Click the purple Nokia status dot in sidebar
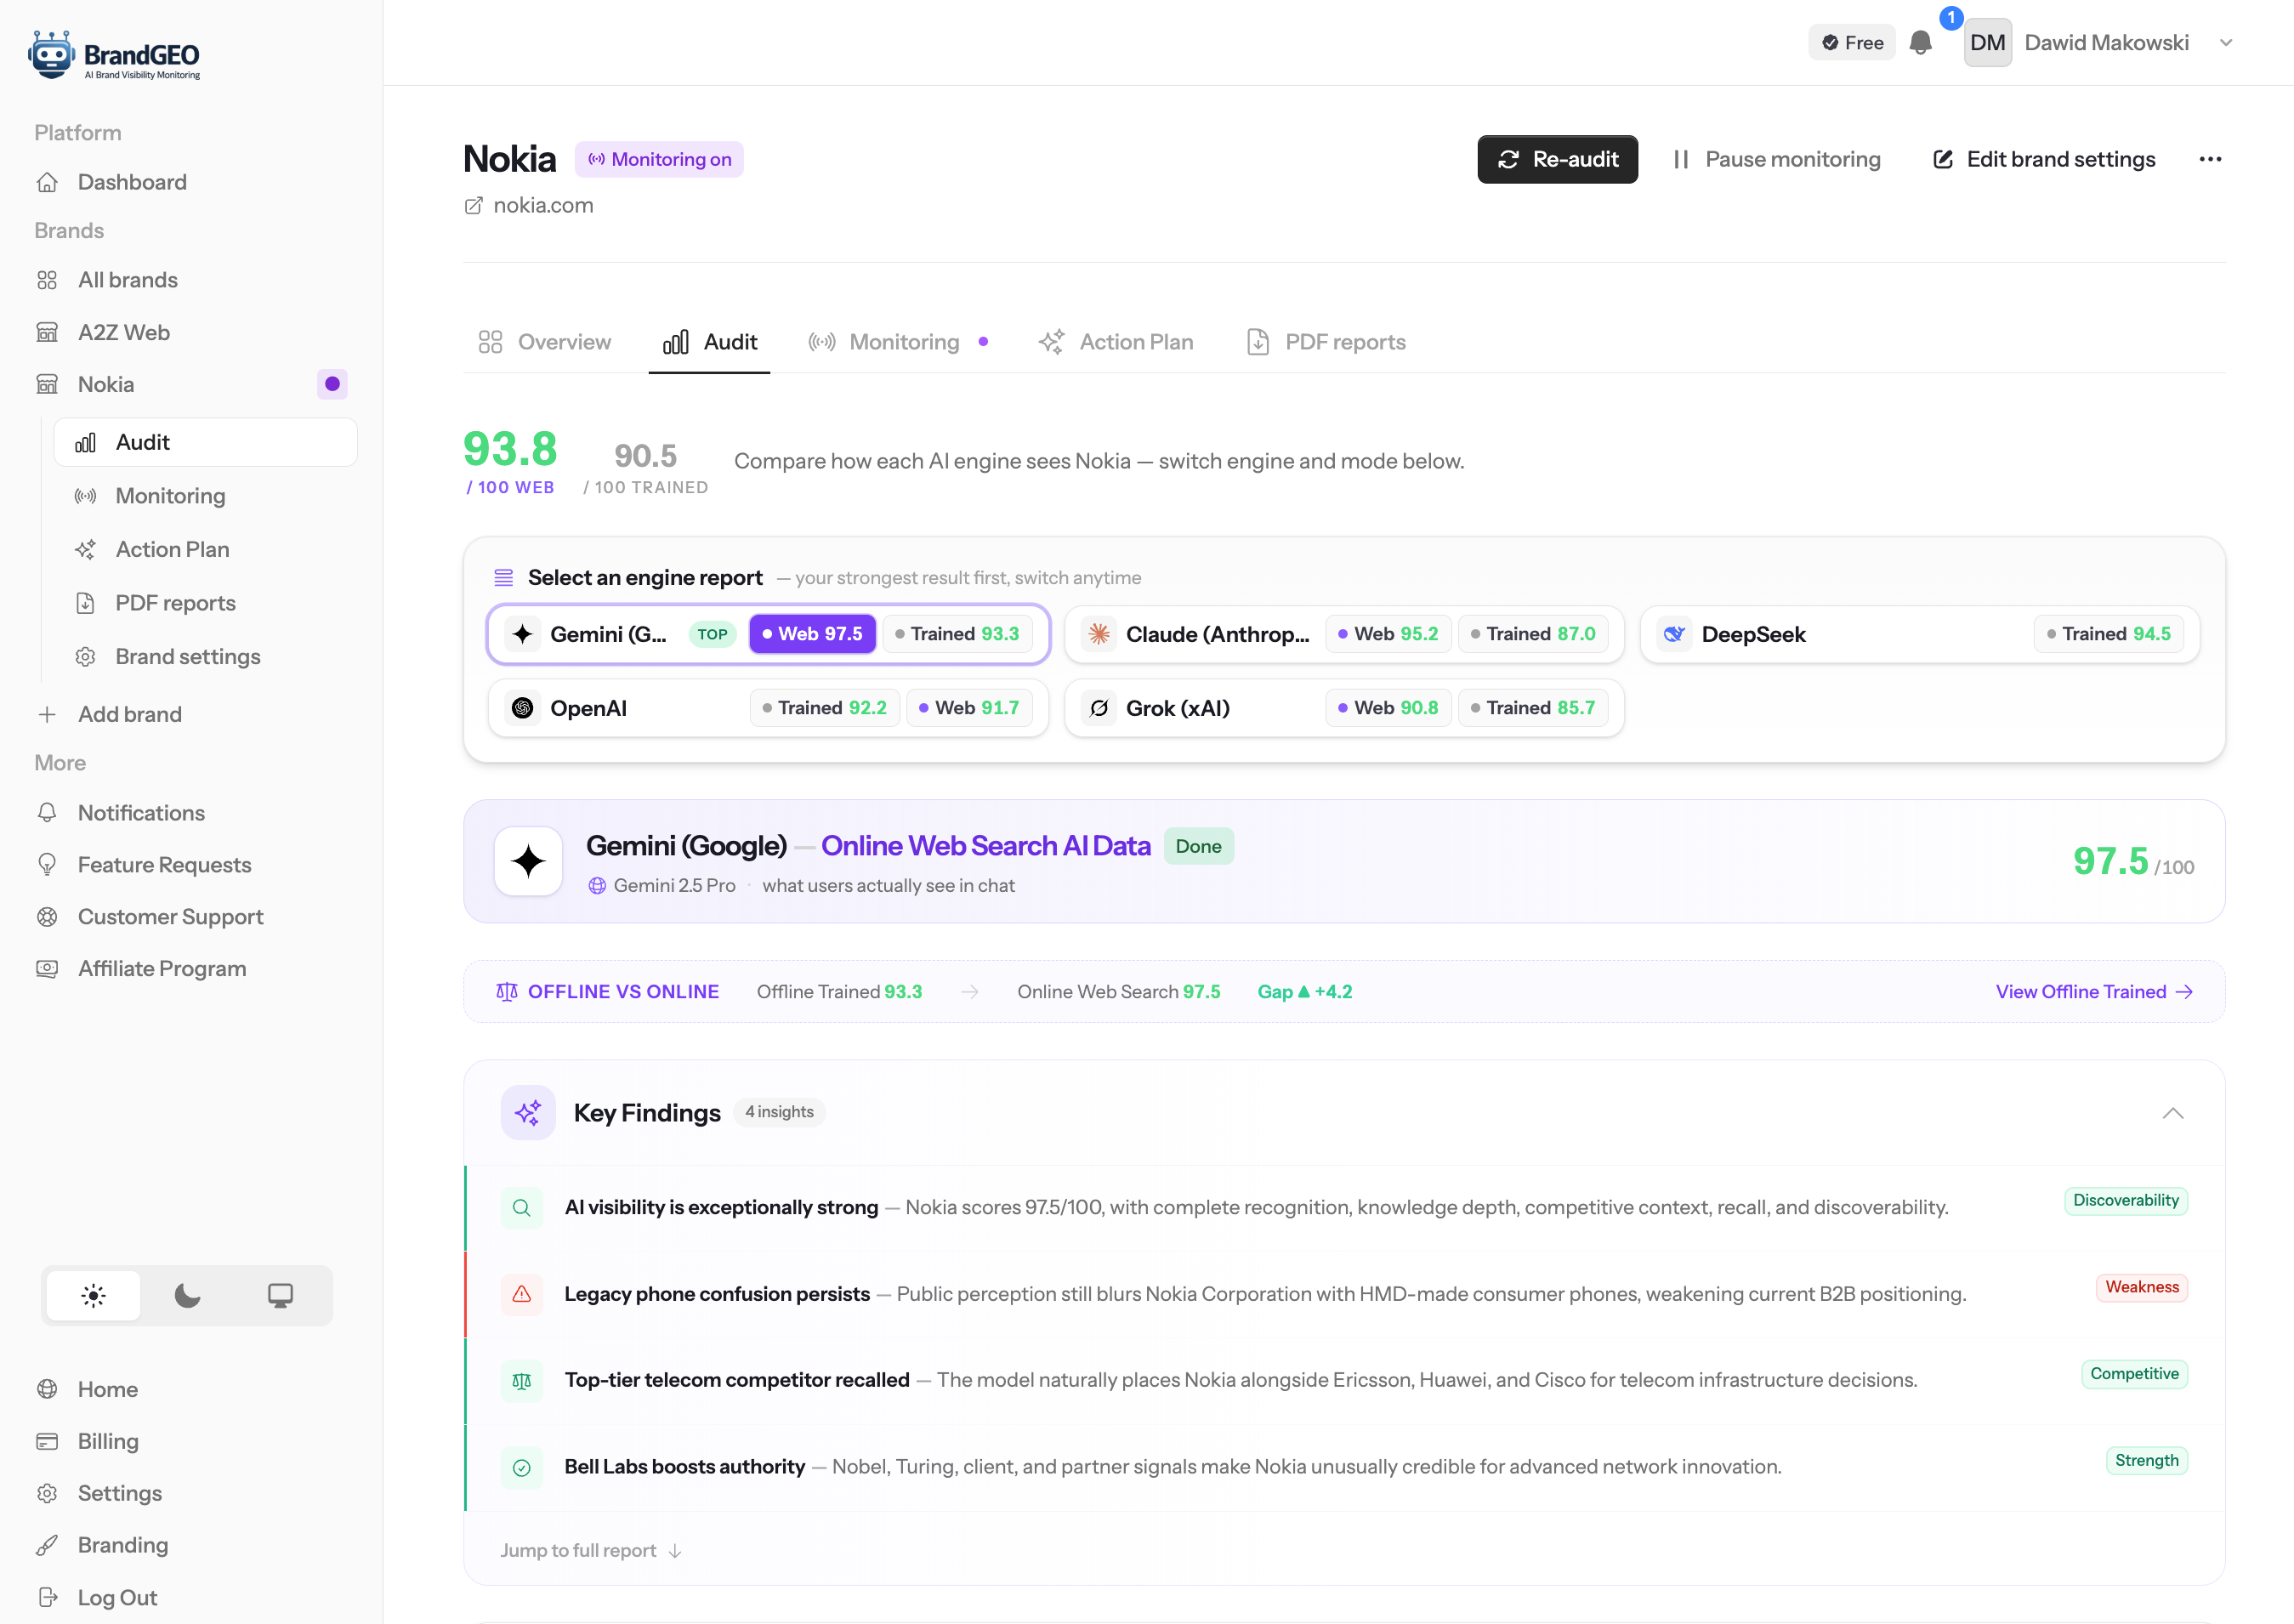The image size is (2294, 1624). coord(332,384)
